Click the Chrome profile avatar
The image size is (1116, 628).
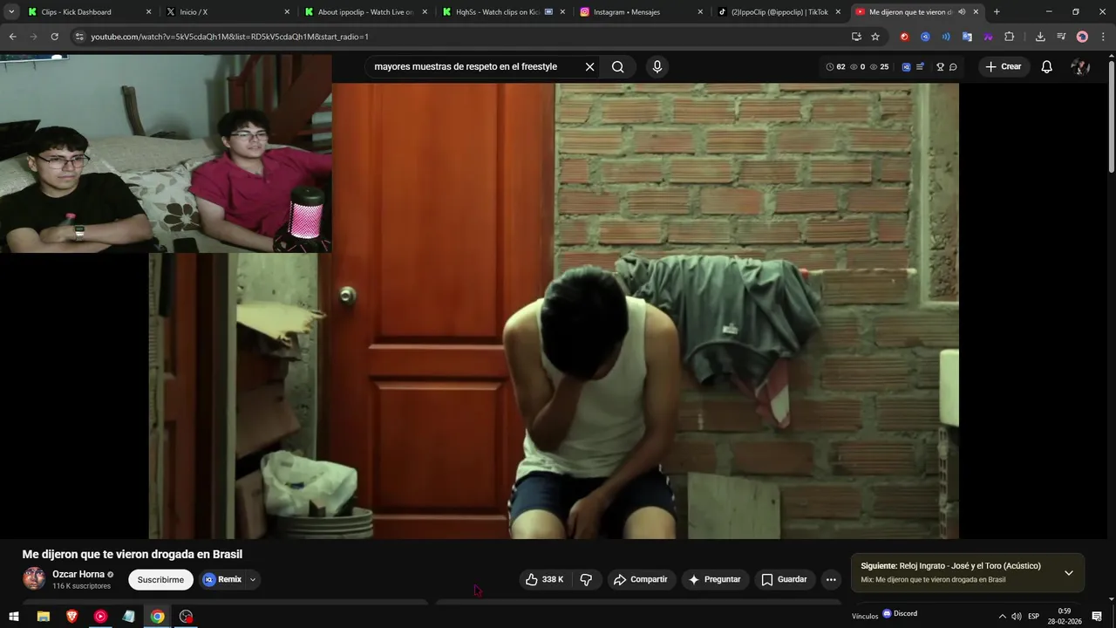point(1082,37)
